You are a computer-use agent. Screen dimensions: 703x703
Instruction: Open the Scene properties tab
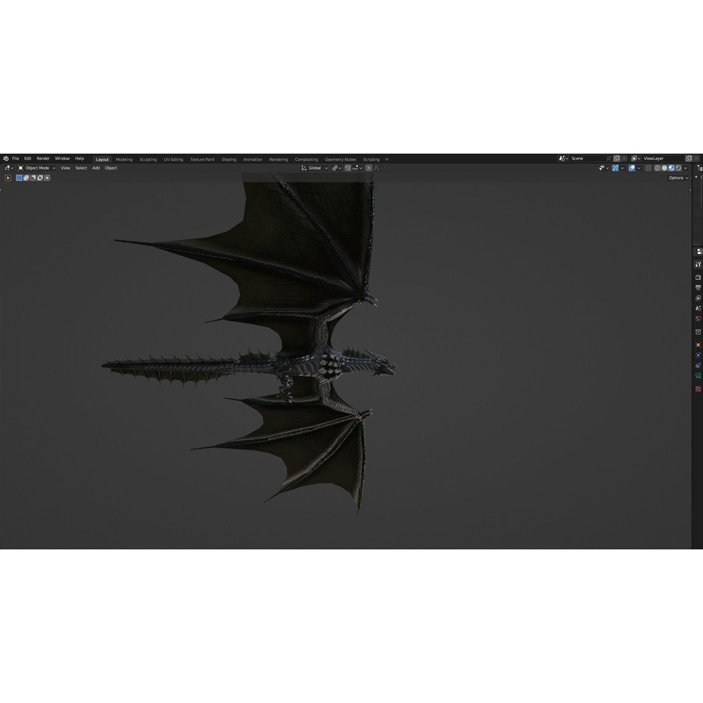698,309
